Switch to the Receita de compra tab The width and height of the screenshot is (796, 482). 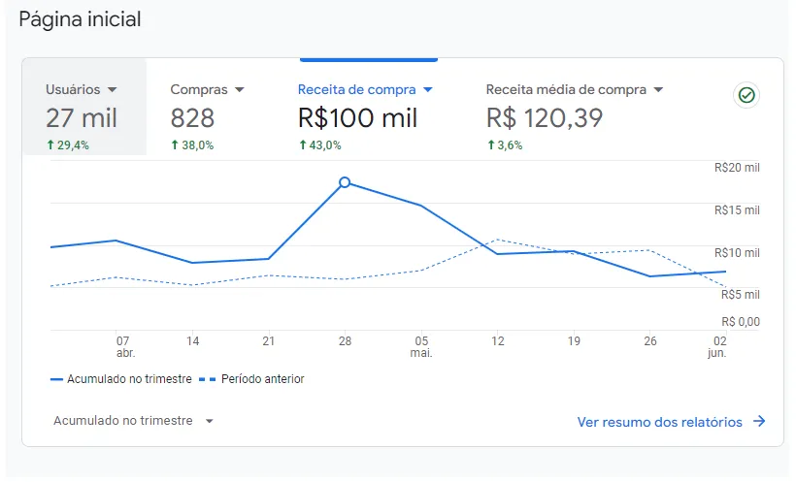click(x=359, y=117)
